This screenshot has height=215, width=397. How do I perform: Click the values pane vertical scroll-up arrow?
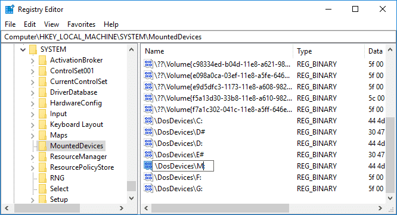point(390,49)
